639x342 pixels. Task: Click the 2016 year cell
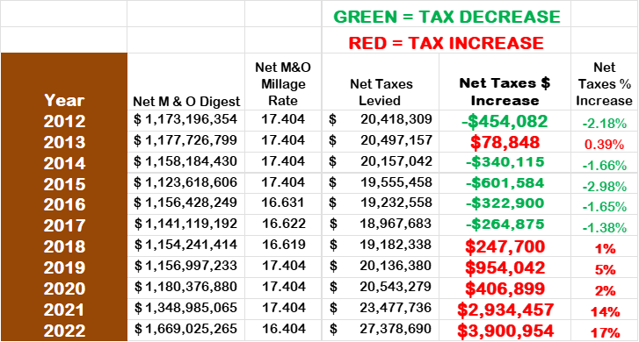(x=64, y=204)
